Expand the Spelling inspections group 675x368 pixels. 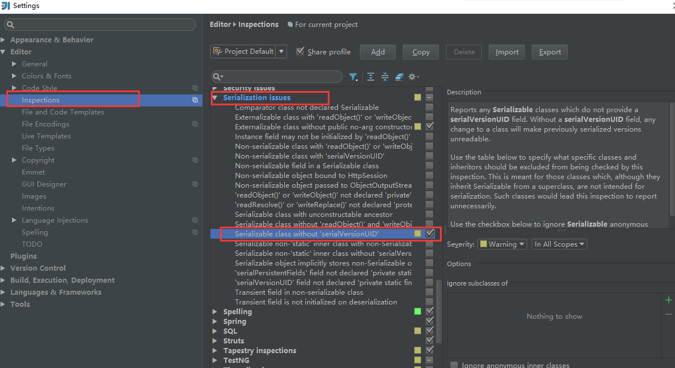[215, 312]
